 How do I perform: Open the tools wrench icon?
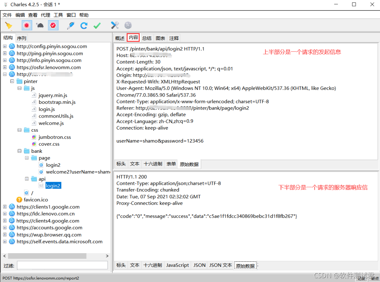[115, 25]
